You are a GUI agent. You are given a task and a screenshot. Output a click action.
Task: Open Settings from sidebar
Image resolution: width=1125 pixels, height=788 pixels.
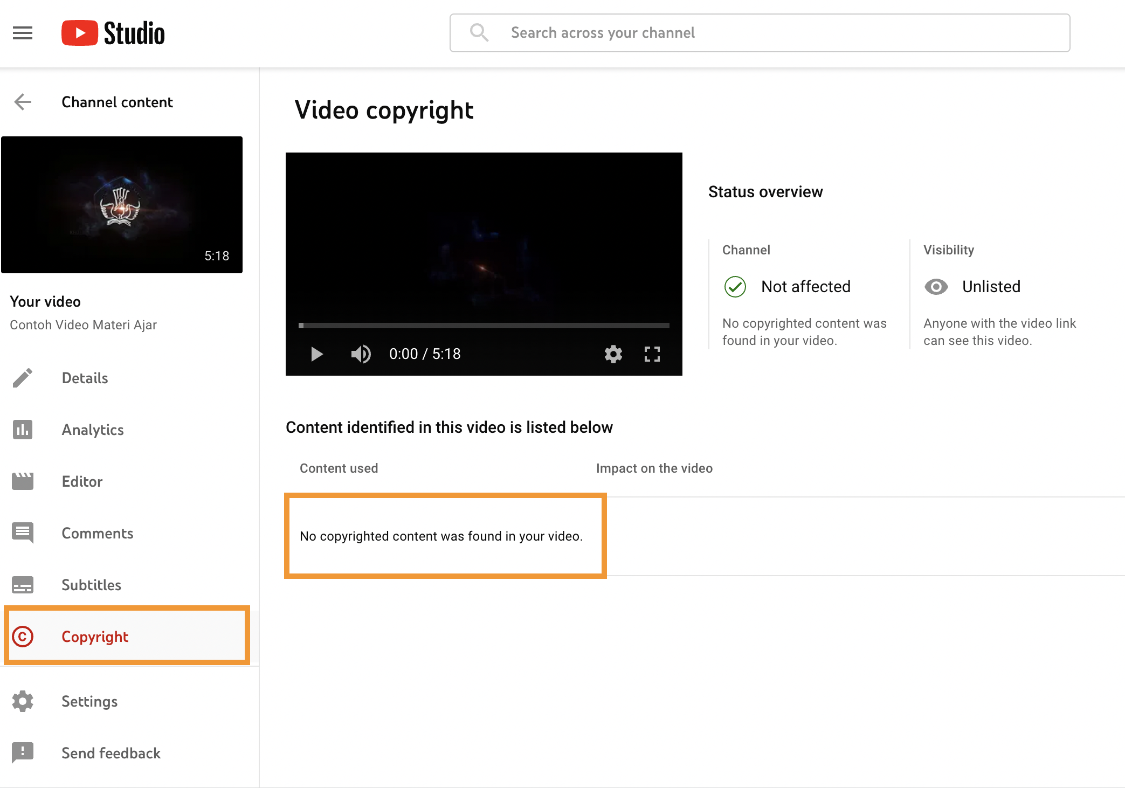coord(89,701)
